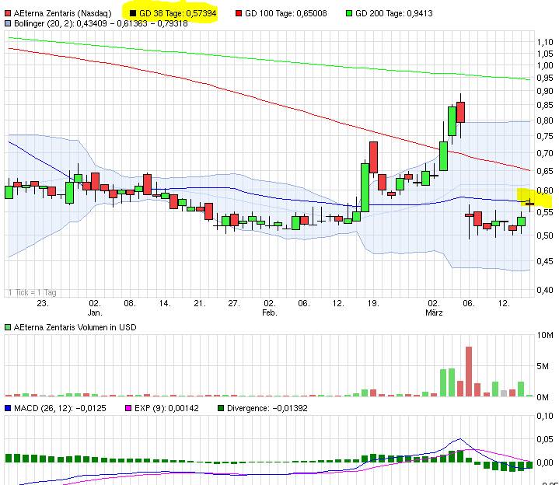Screen dimensions: 559x485
Task: Click the 0,60 price axis label
Action: [x=545, y=190]
